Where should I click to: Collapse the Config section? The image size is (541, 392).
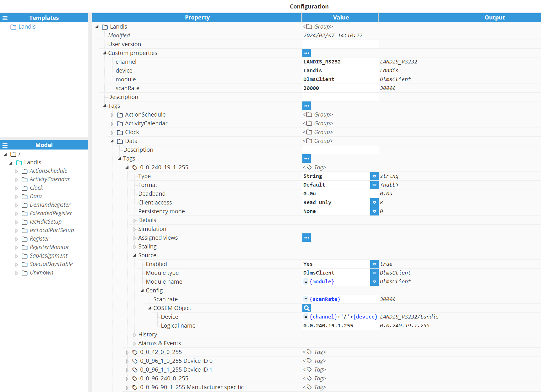(x=142, y=291)
